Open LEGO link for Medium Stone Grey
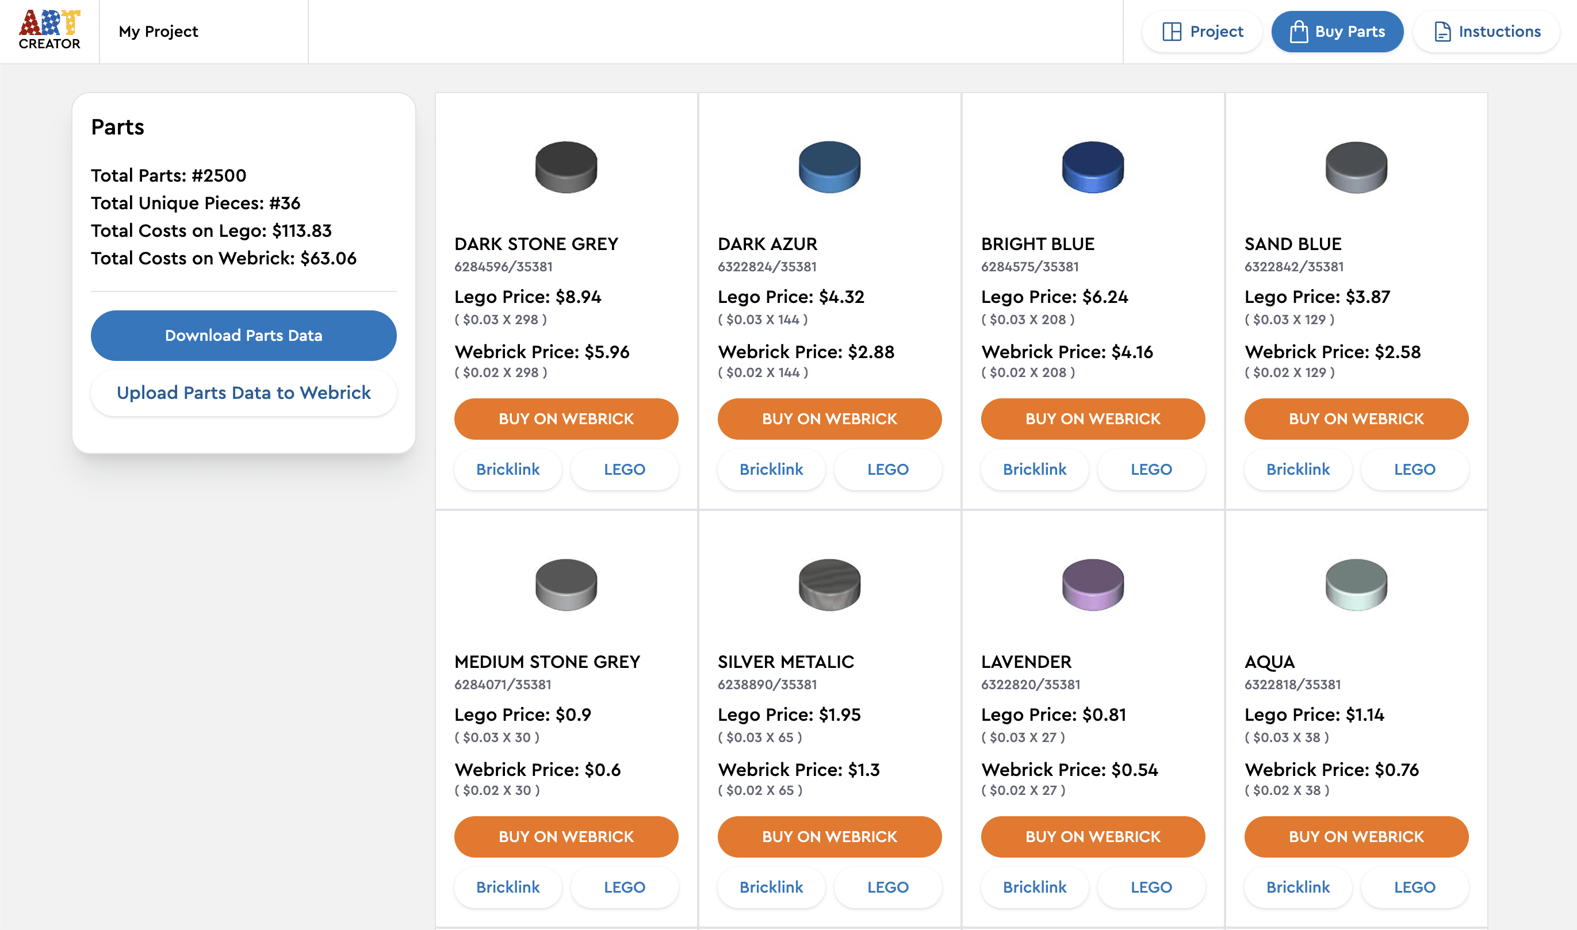The image size is (1577, 930). coord(625,887)
